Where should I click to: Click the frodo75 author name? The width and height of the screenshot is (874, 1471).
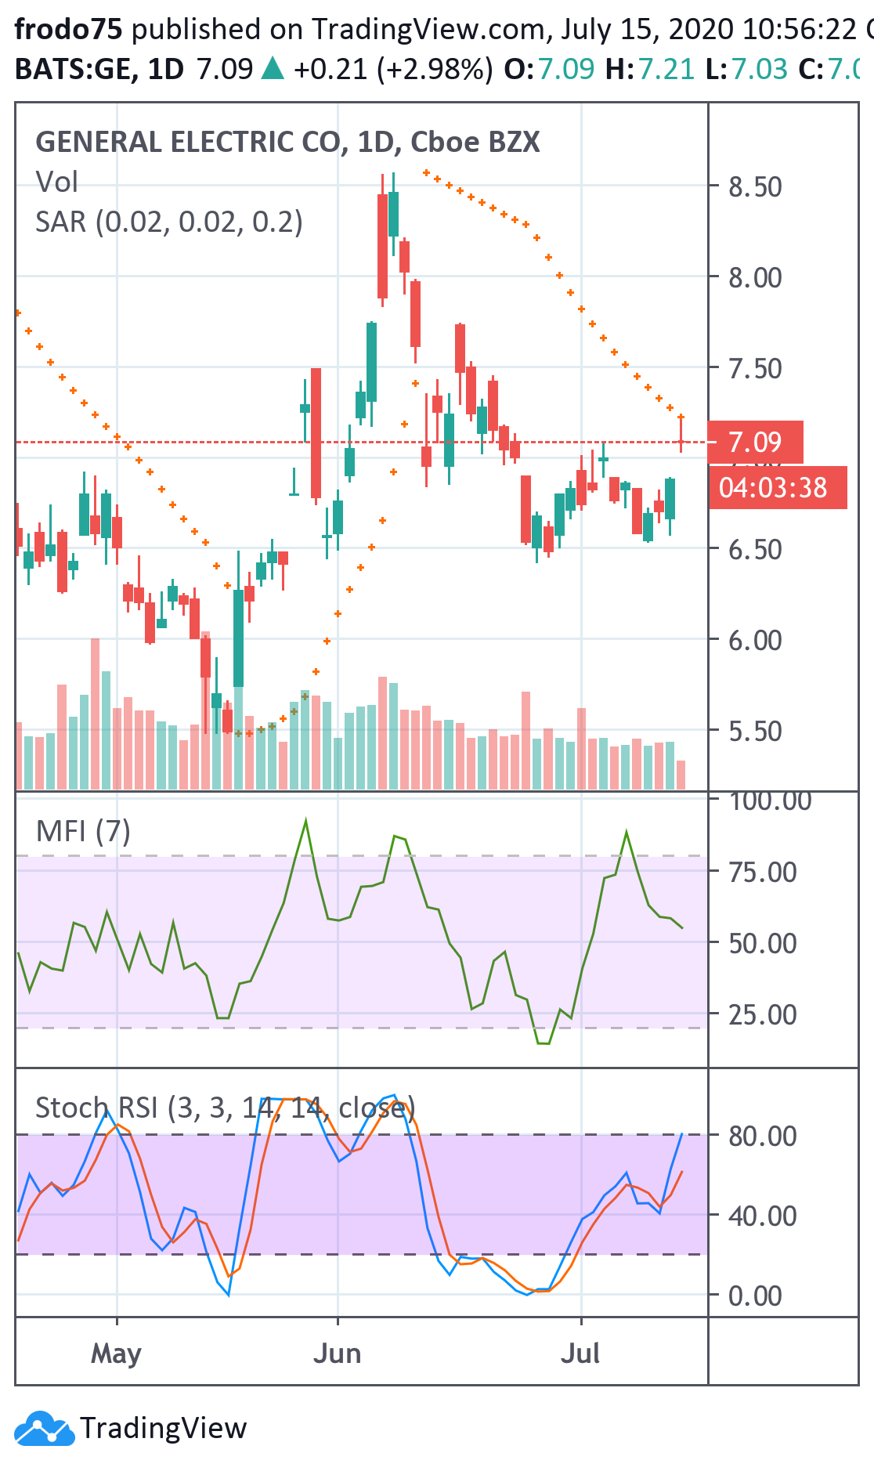coord(69,29)
